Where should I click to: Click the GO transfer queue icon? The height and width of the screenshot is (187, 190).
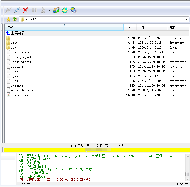coord(43,10)
